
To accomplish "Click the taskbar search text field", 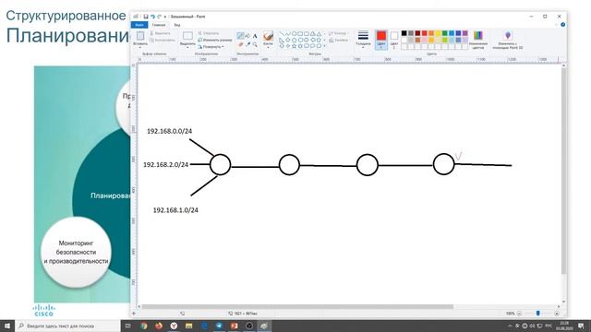I will pyautogui.click(x=67, y=326).
